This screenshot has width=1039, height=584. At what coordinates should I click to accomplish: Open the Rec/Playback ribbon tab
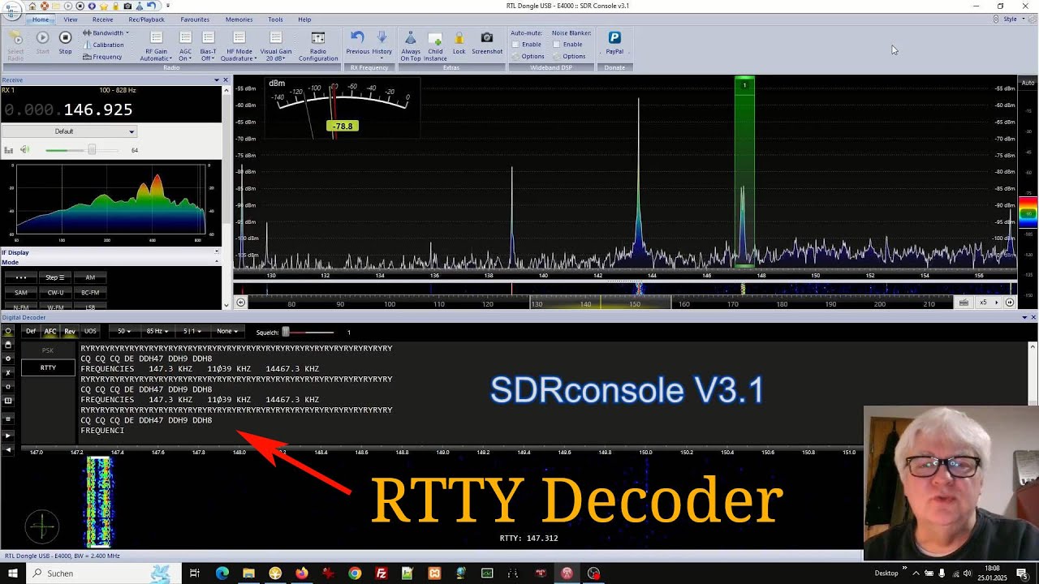146,19
